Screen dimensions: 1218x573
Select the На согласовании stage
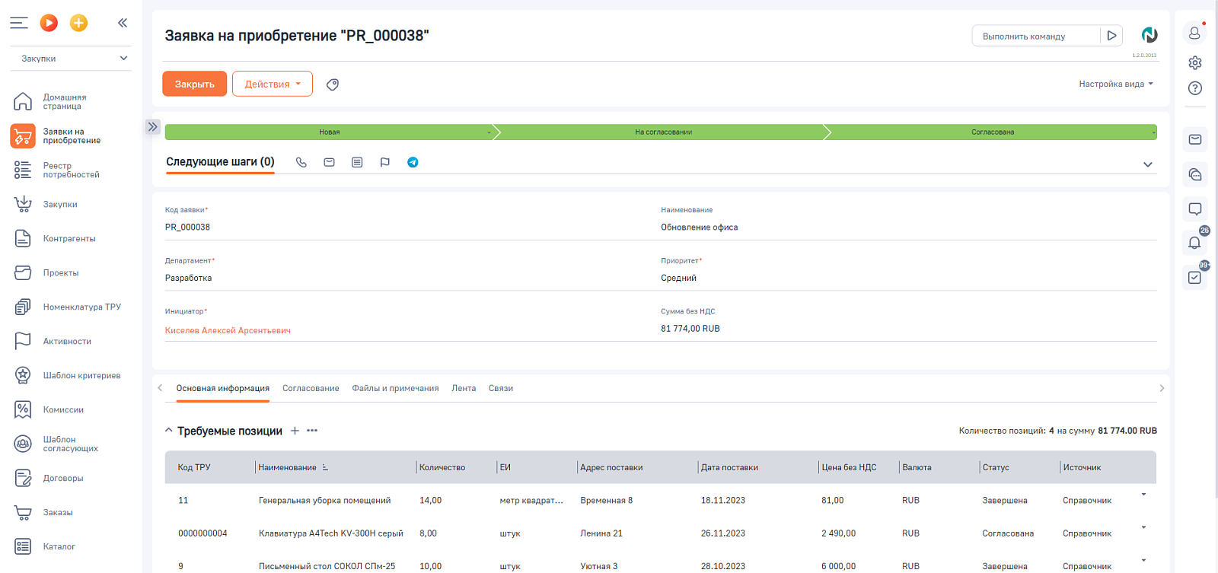click(663, 132)
